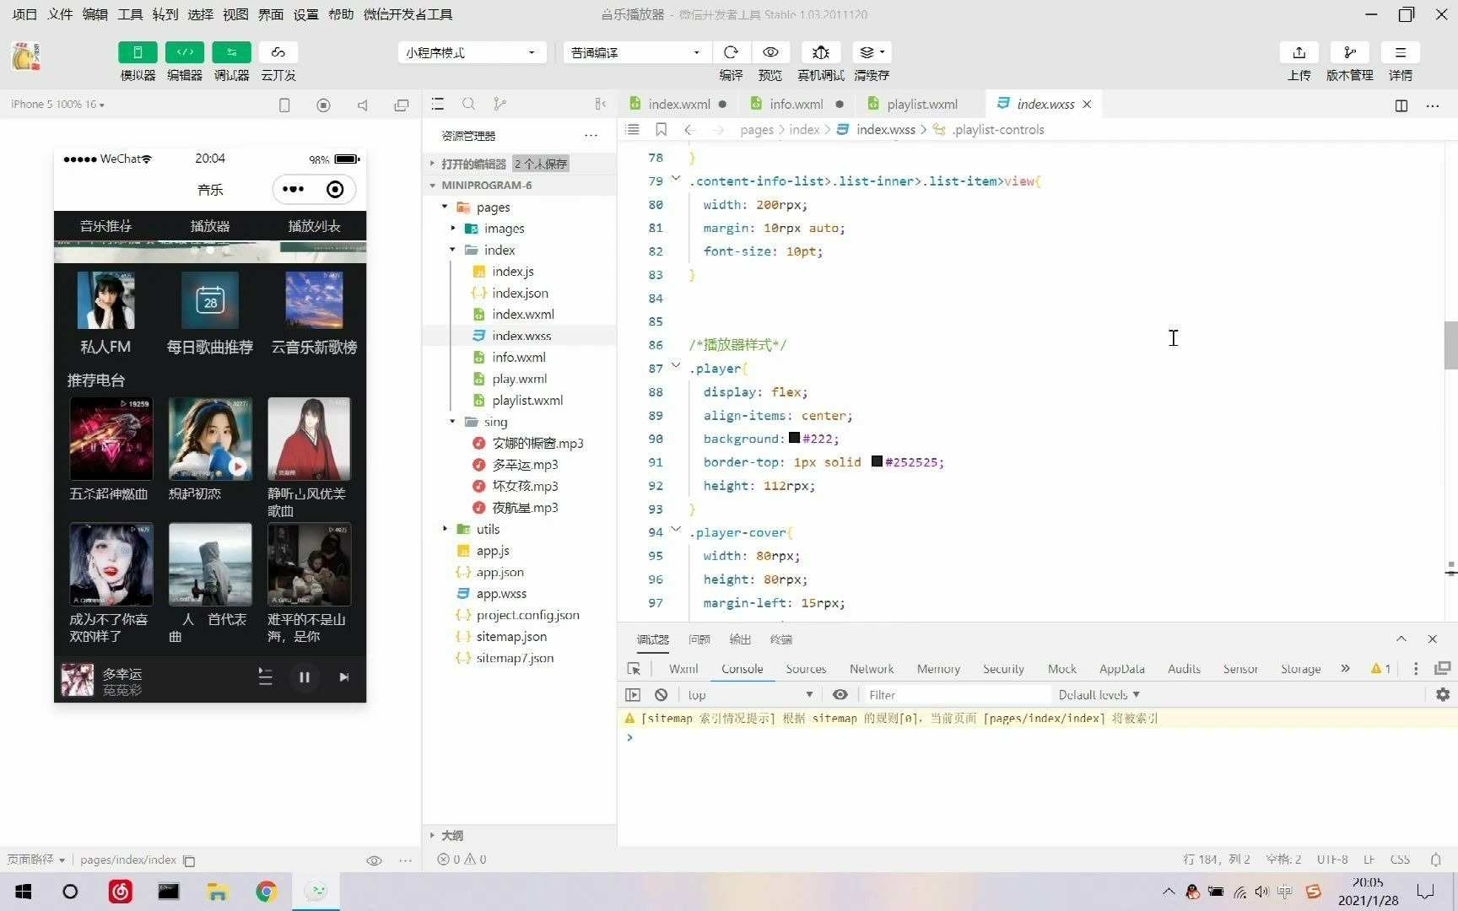Open playlist icon in simulator player
The width and height of the screenshot is (1458, 911).
[x=265, y=677]
